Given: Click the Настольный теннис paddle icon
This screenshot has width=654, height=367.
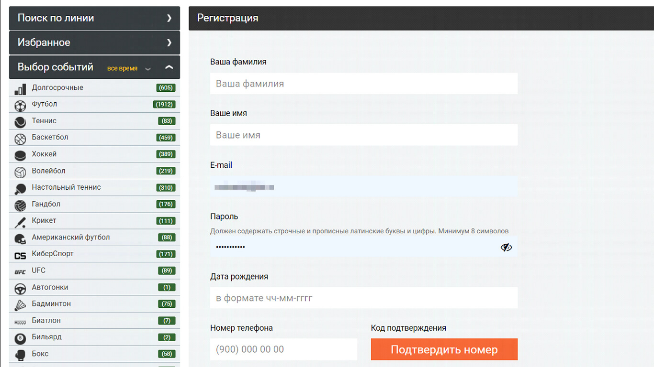Looking at the screenshot, I should click(x=20, y=189).
